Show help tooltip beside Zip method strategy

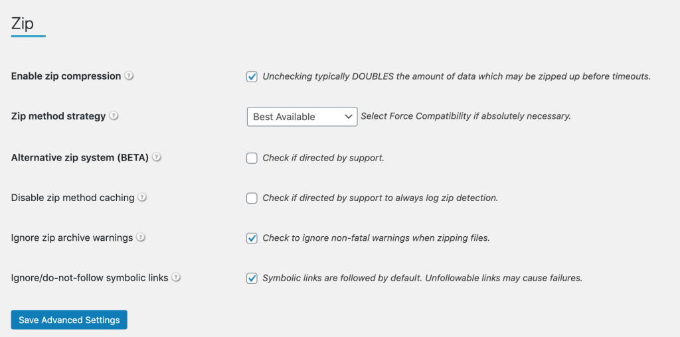114,116
